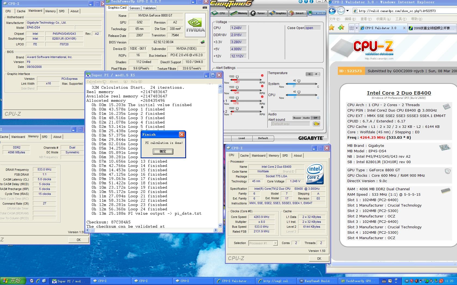Click the Load button in EasyTune6
The width and height of the screenshot is (457, 285).
242,138
